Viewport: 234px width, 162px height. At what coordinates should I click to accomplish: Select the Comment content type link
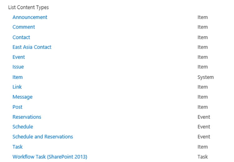coord(24,27)
